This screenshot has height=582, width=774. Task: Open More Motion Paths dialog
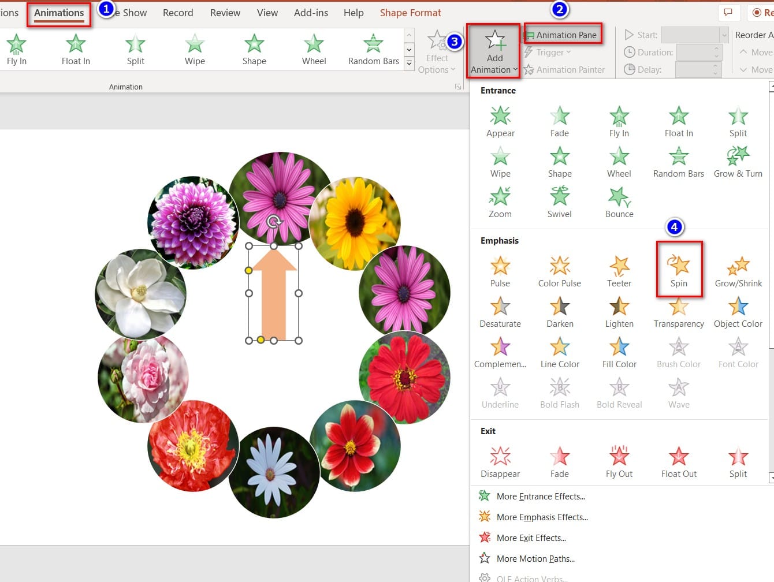tap(527, 559)
